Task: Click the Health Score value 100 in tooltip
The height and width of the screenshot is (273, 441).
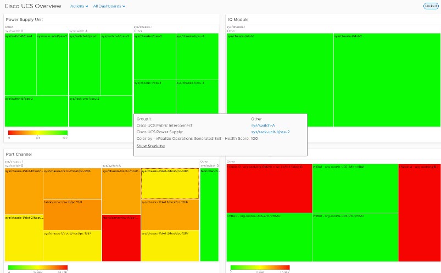Action: click(x=254, y=139)
